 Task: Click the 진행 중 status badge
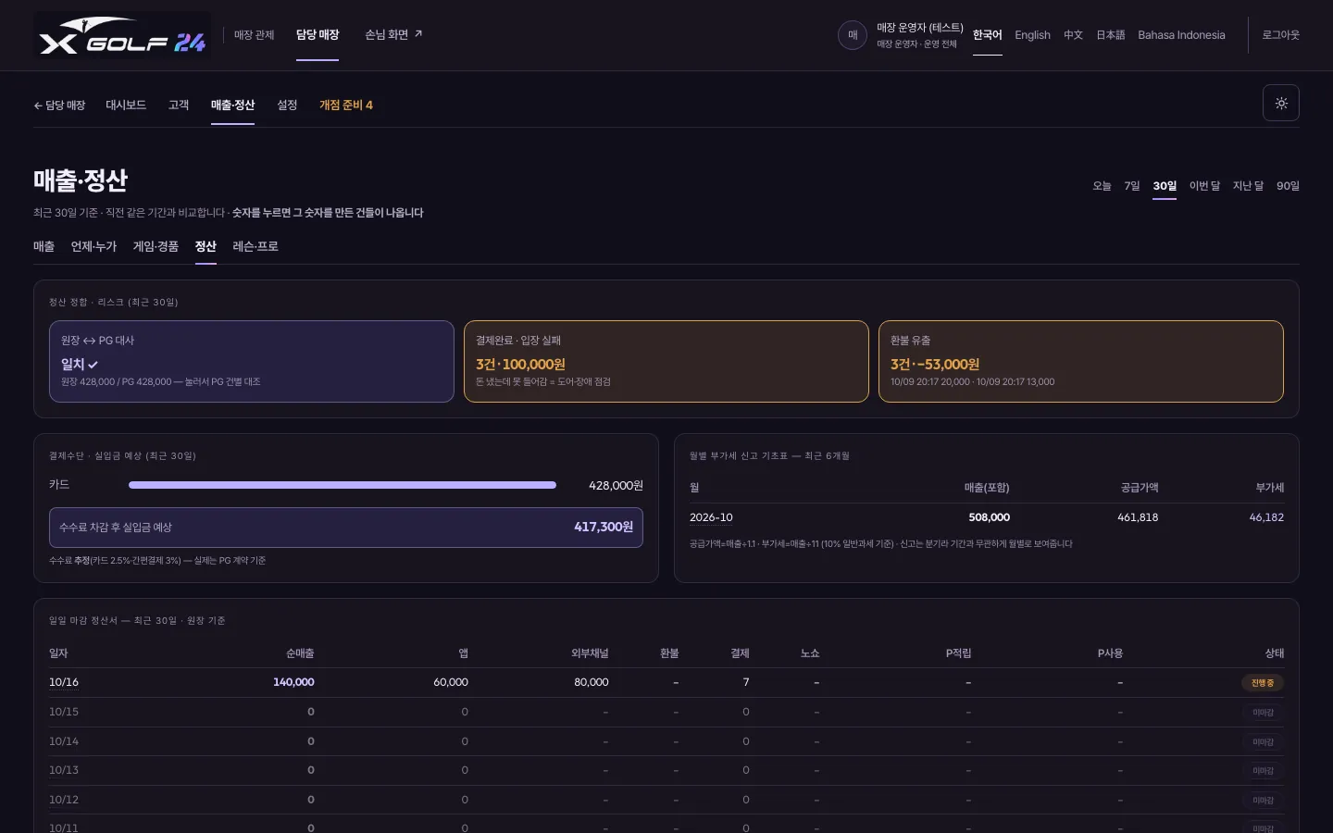point(1263,683)
